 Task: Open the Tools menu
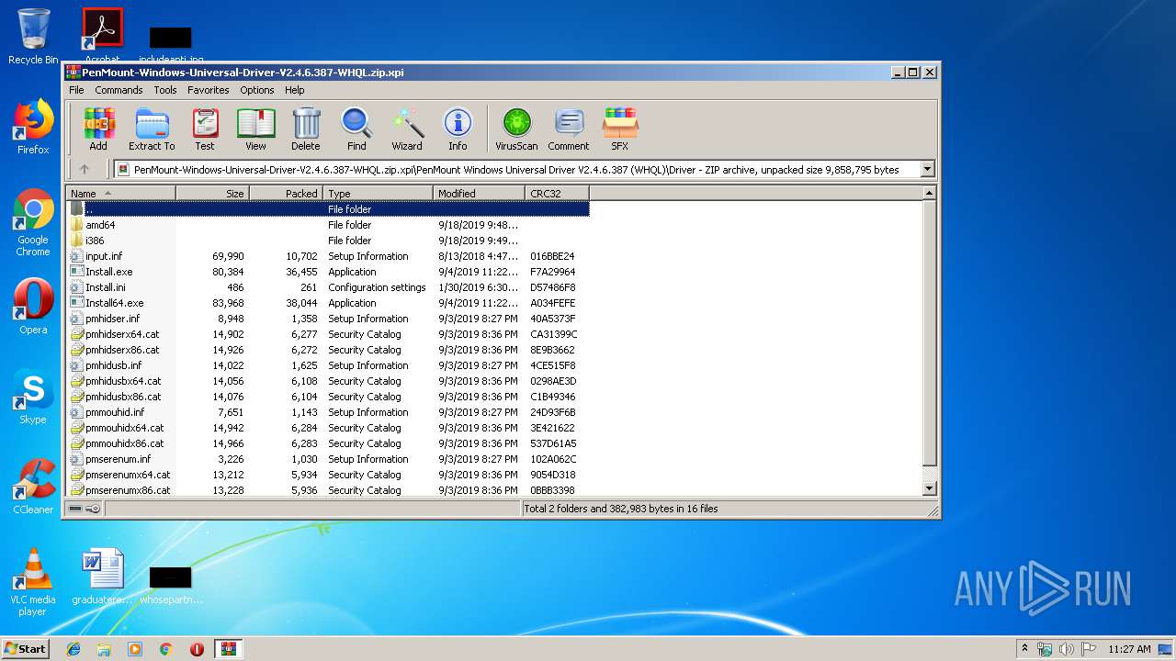[165, 90]
